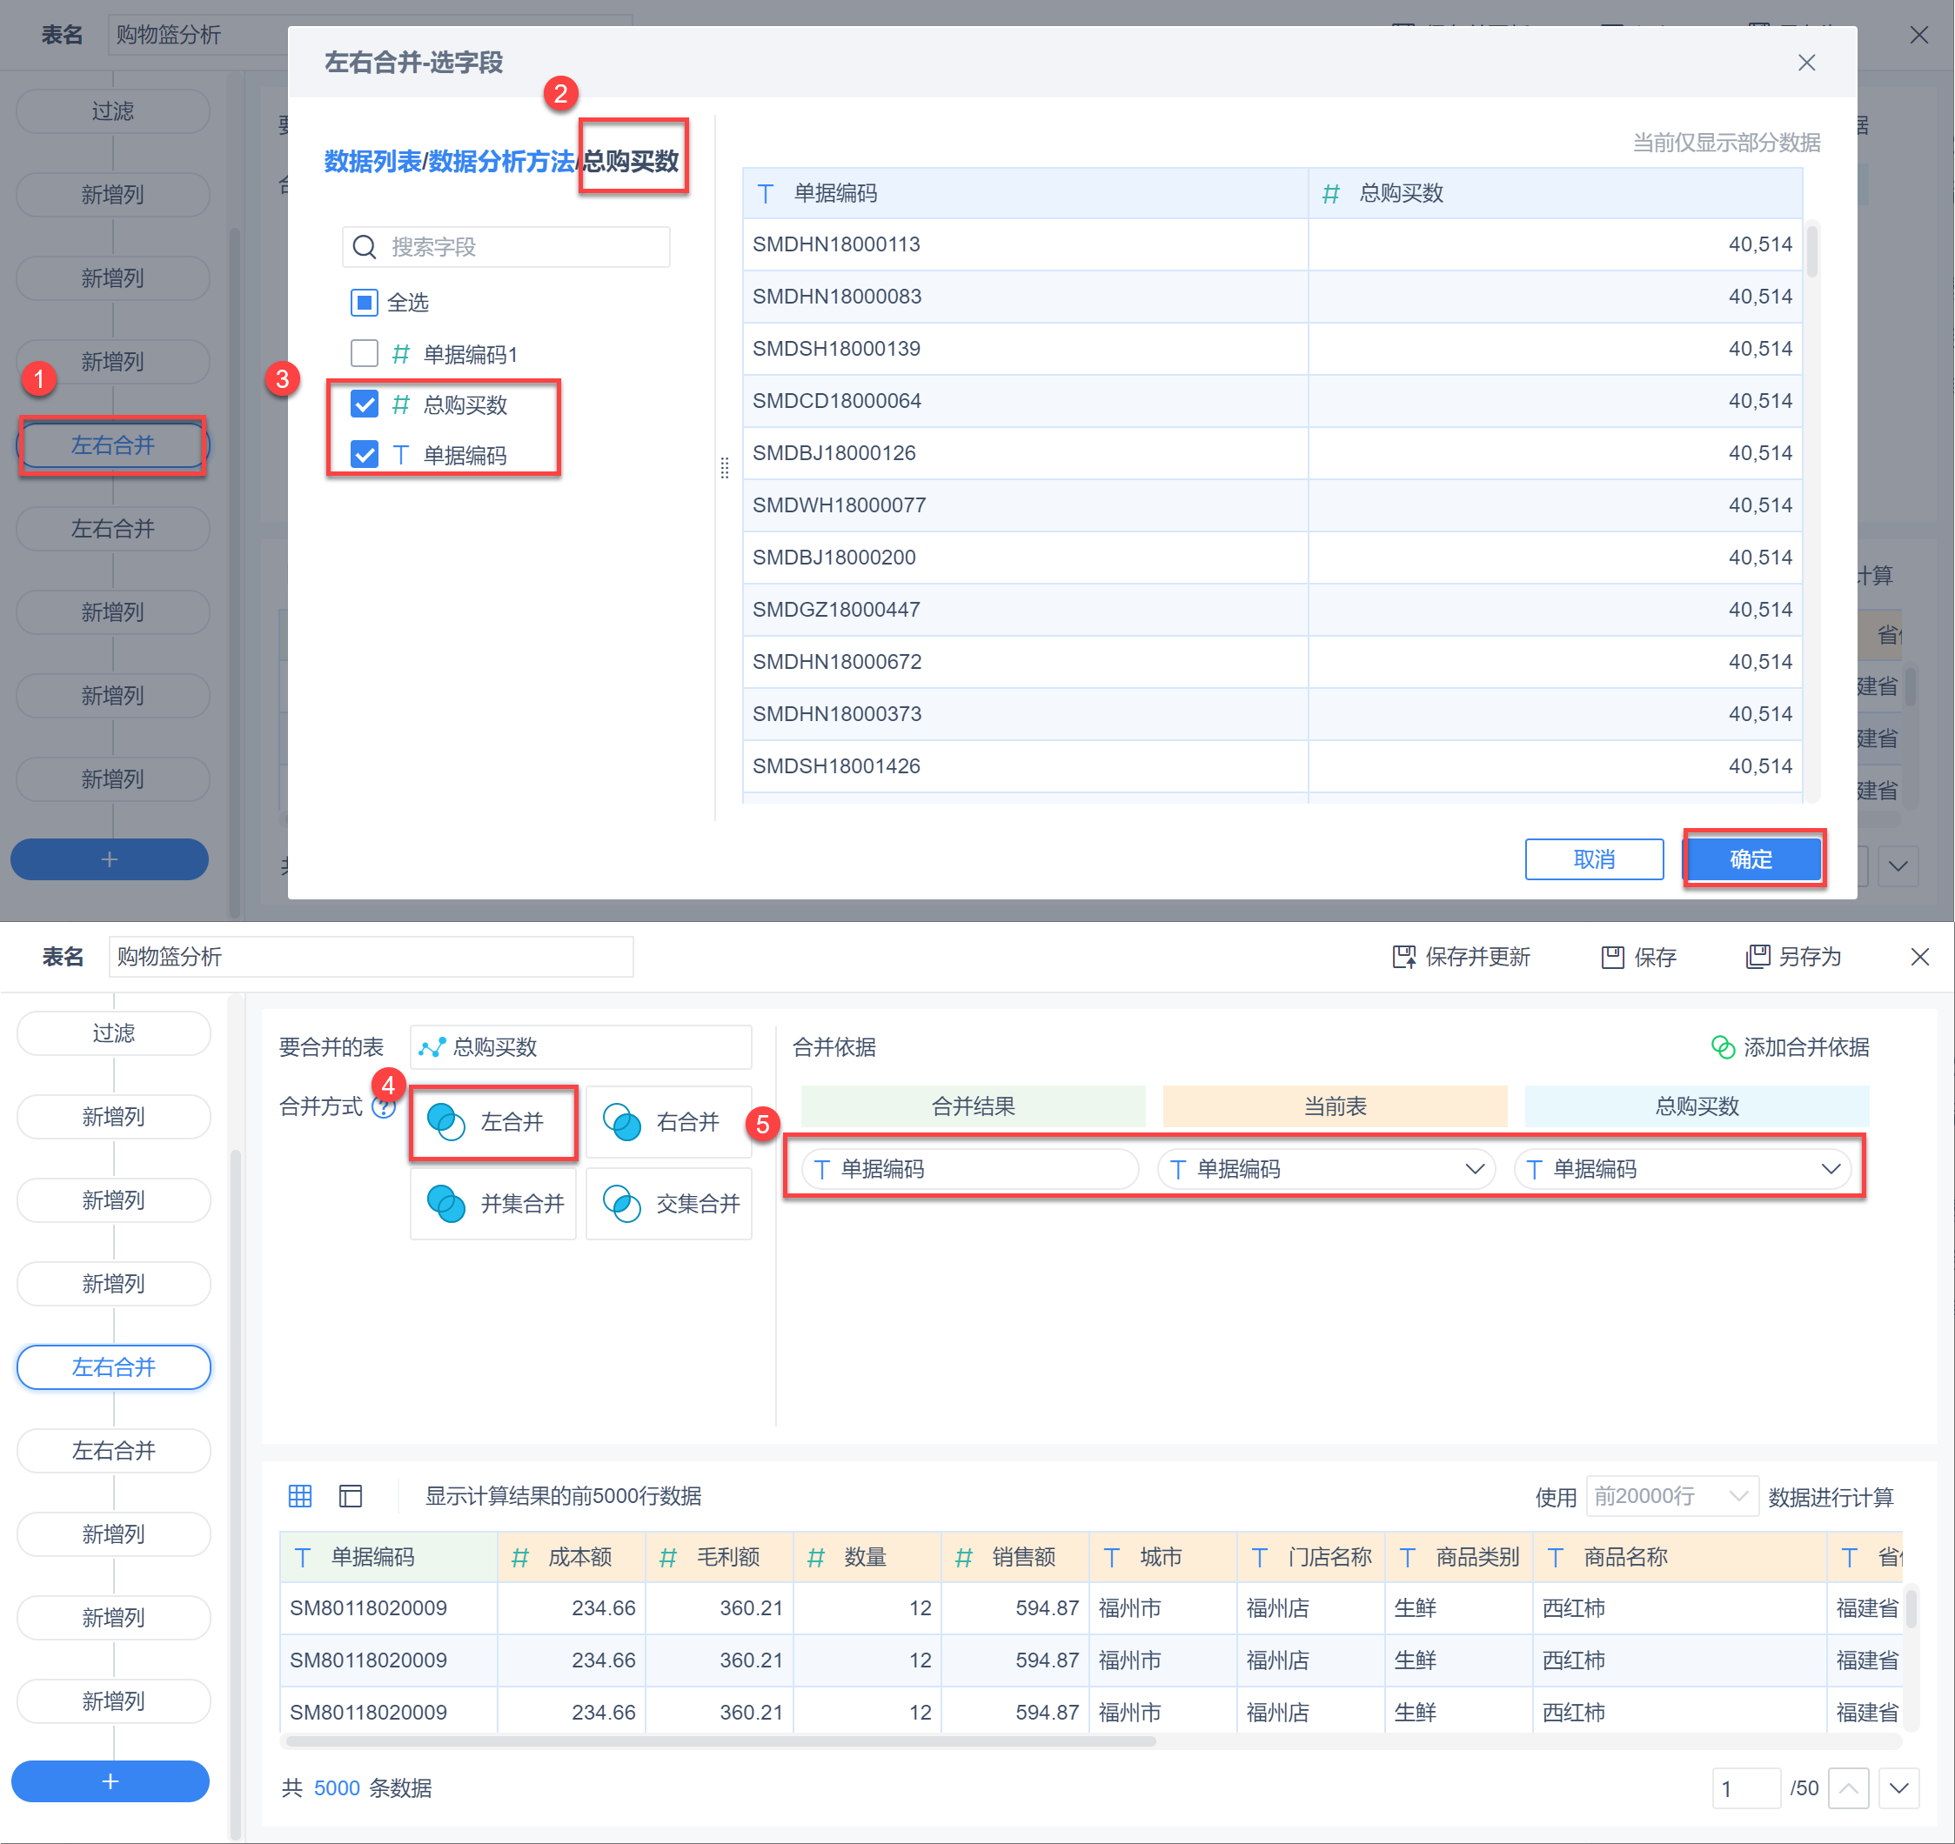
Task: Select the left merge icon option
Action: [445, 1121]
